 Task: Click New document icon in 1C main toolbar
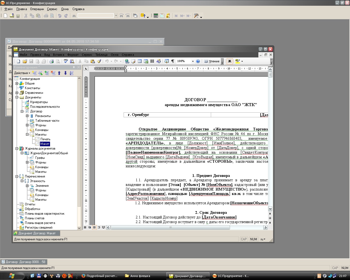5,16
